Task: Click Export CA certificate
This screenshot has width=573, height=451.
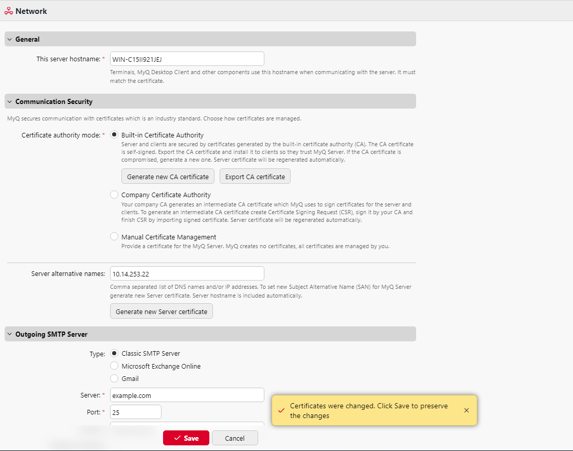Action: tap(255, 176)
